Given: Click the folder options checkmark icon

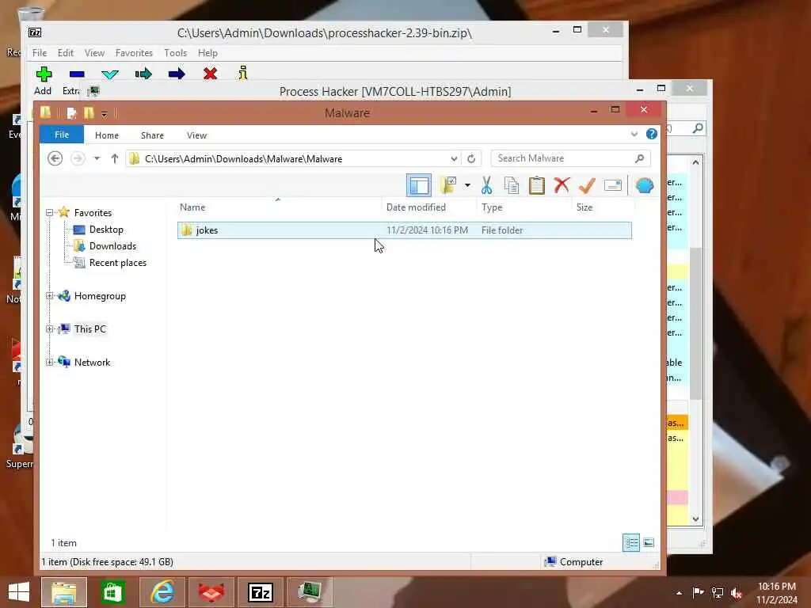Looking at the screenshot, I should pos(448,185).
